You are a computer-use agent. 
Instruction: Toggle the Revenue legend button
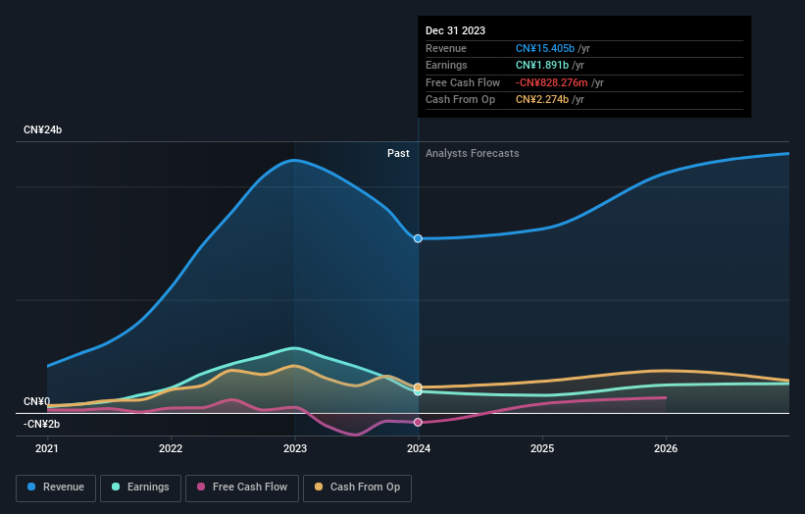pyautogui.click(x=56, y=488)
